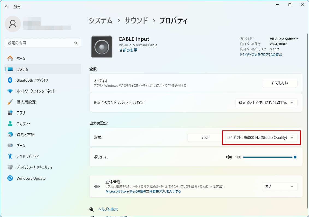309x217 pixels.
Task: Open Windows Update page
Action: (43, 178)
